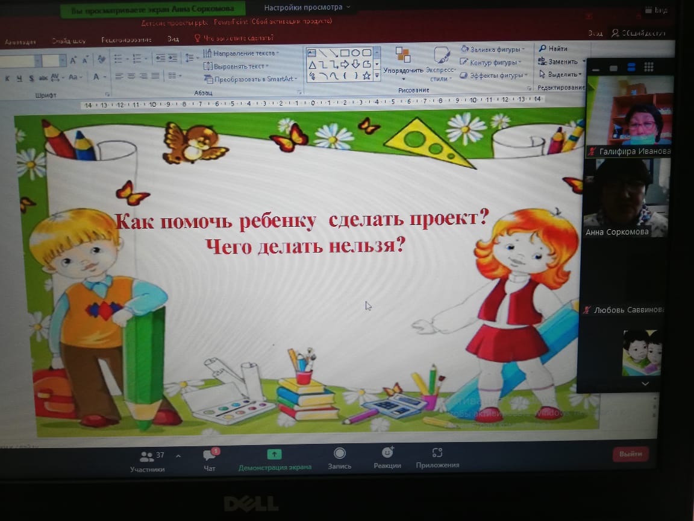Image resolution: width=694 pixels, height=521 pixels.
Task: Select the star shape in the shapes gallery
Action: [366, 75]
